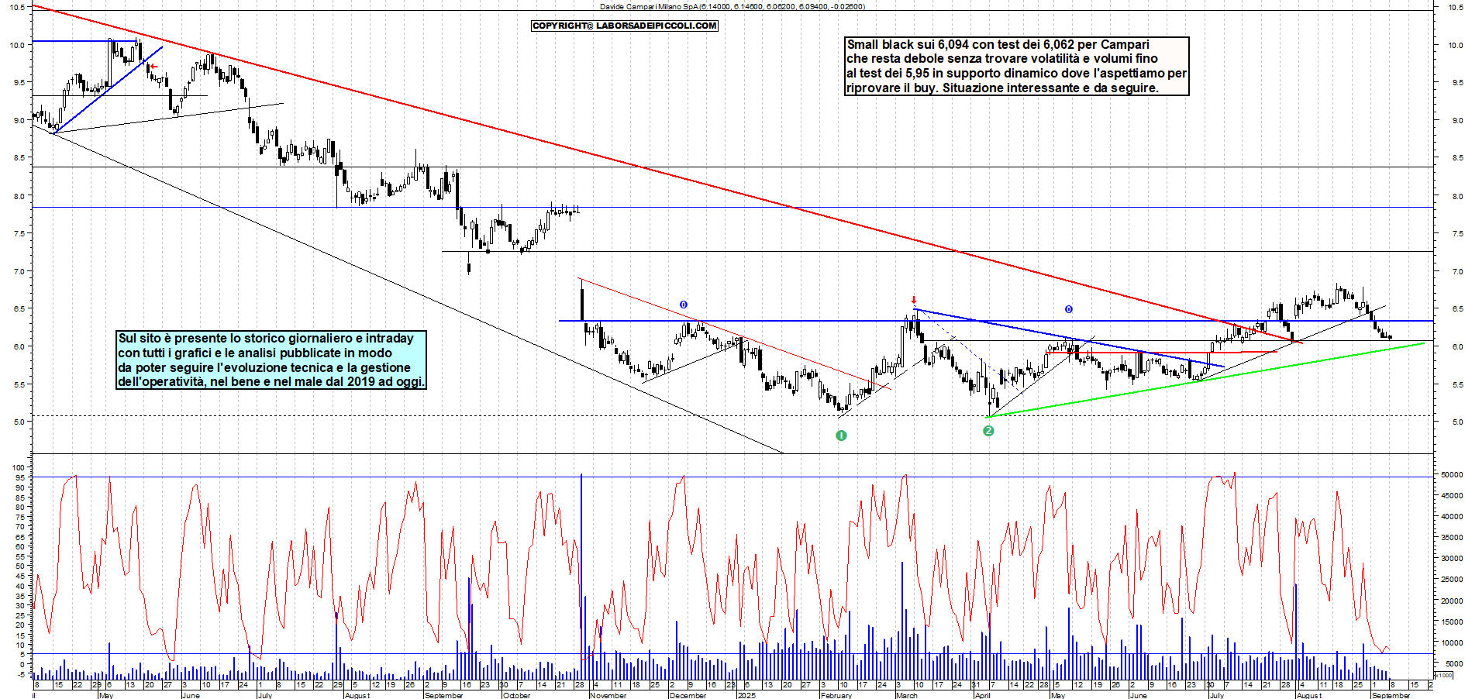Click the 75 oscillator scale label
1465x699 pixels.
[x=22, y=517]
